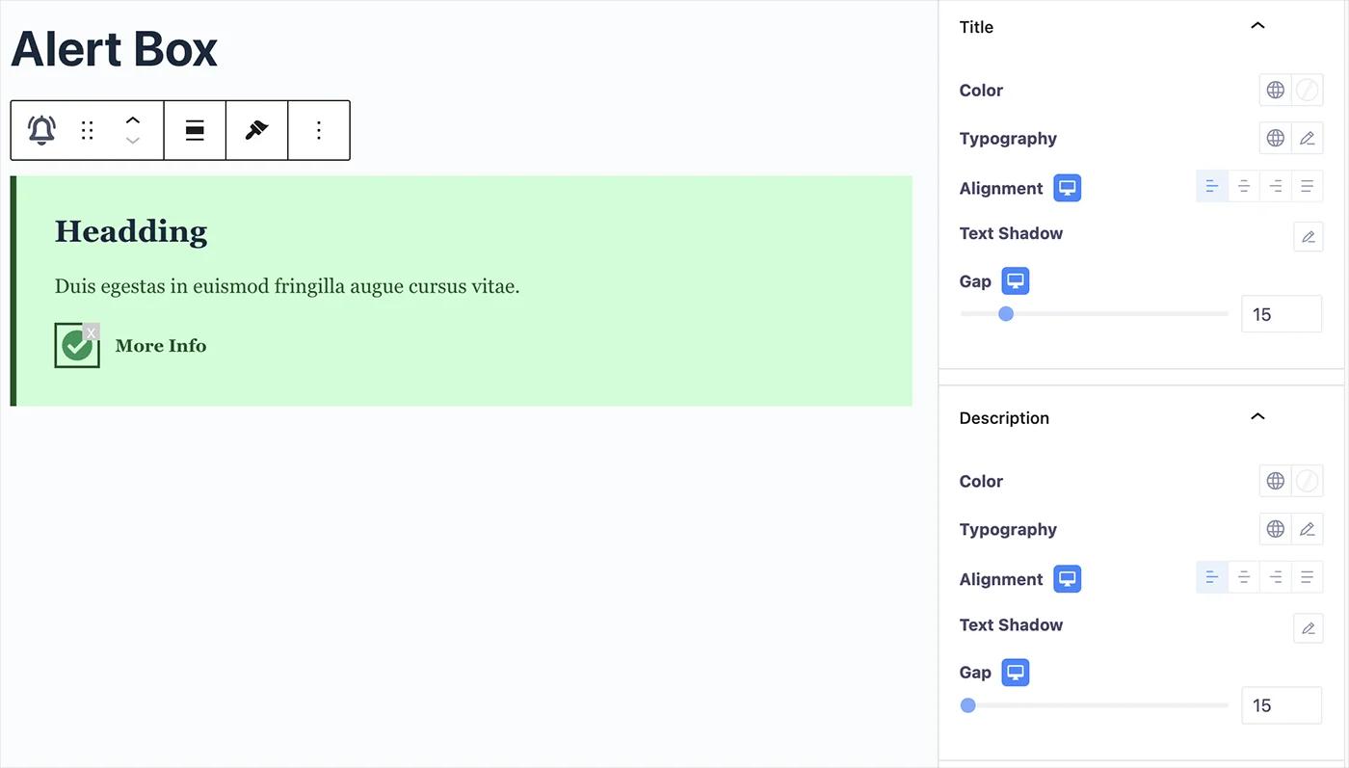Click the Gap value field showing 15
1349x768 pixels.
click(1282, 313)
